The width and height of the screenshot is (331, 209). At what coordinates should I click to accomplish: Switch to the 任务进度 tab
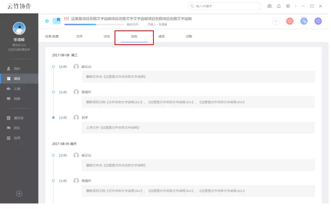click(x=52, y=36)
